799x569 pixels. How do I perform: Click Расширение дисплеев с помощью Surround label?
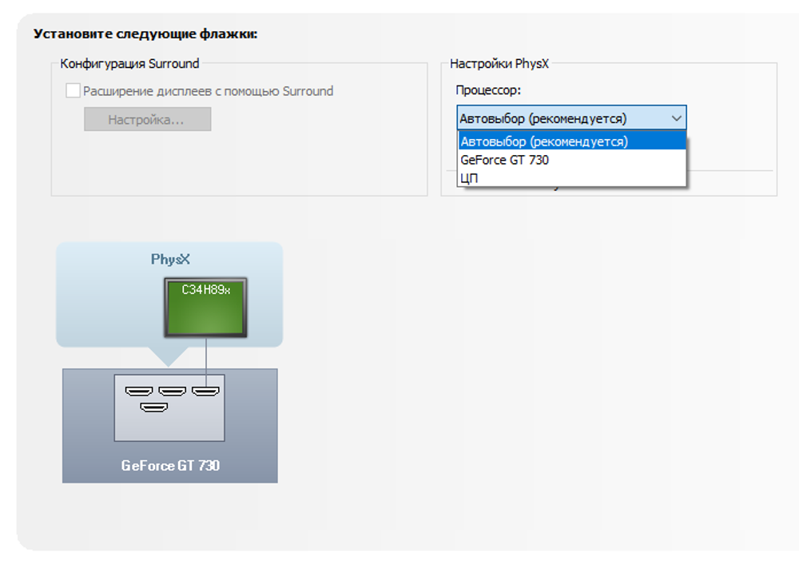point(208,91)
